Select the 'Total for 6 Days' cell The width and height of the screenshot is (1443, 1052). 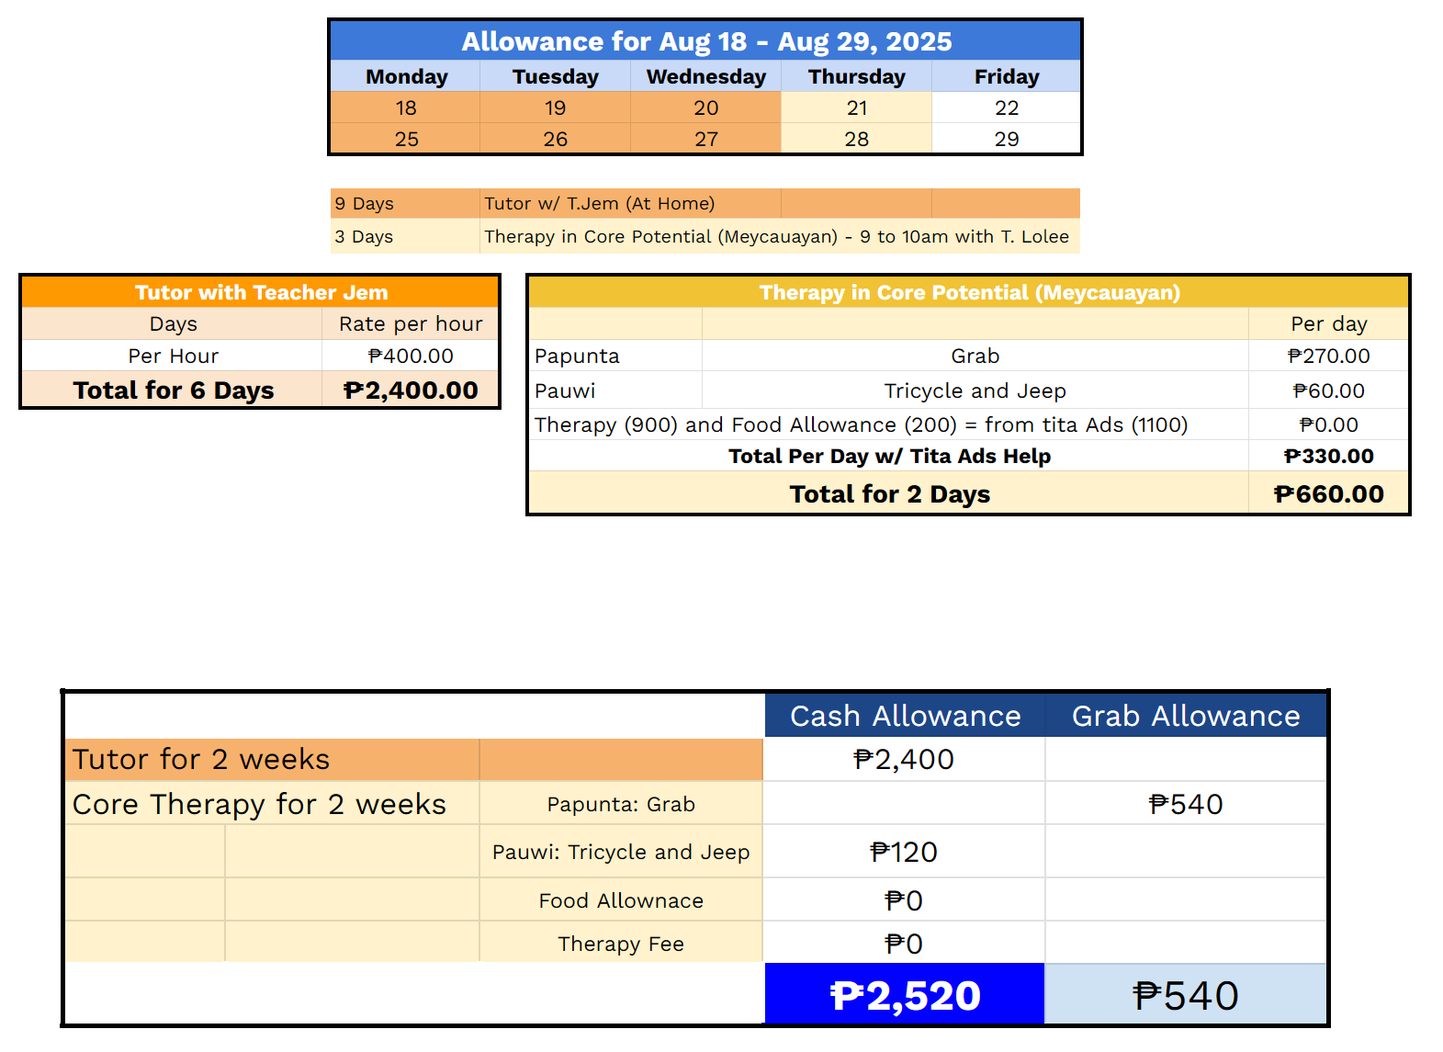[173, 390]
